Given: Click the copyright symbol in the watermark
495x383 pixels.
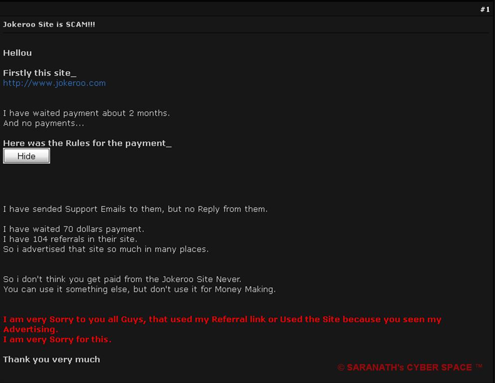Looking at the screenshot, I should click(x=341, y=368).
